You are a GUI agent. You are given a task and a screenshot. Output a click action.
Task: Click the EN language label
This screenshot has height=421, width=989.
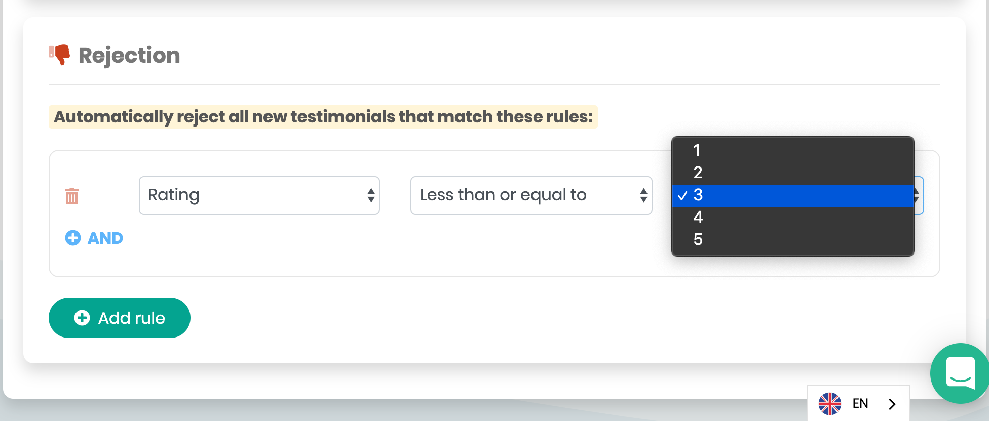click(x=860, y=403)
